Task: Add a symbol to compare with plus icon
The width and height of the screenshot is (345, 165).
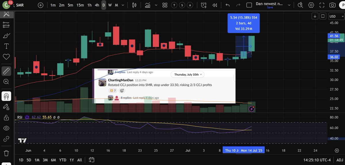Action: (x=41, y=5)
